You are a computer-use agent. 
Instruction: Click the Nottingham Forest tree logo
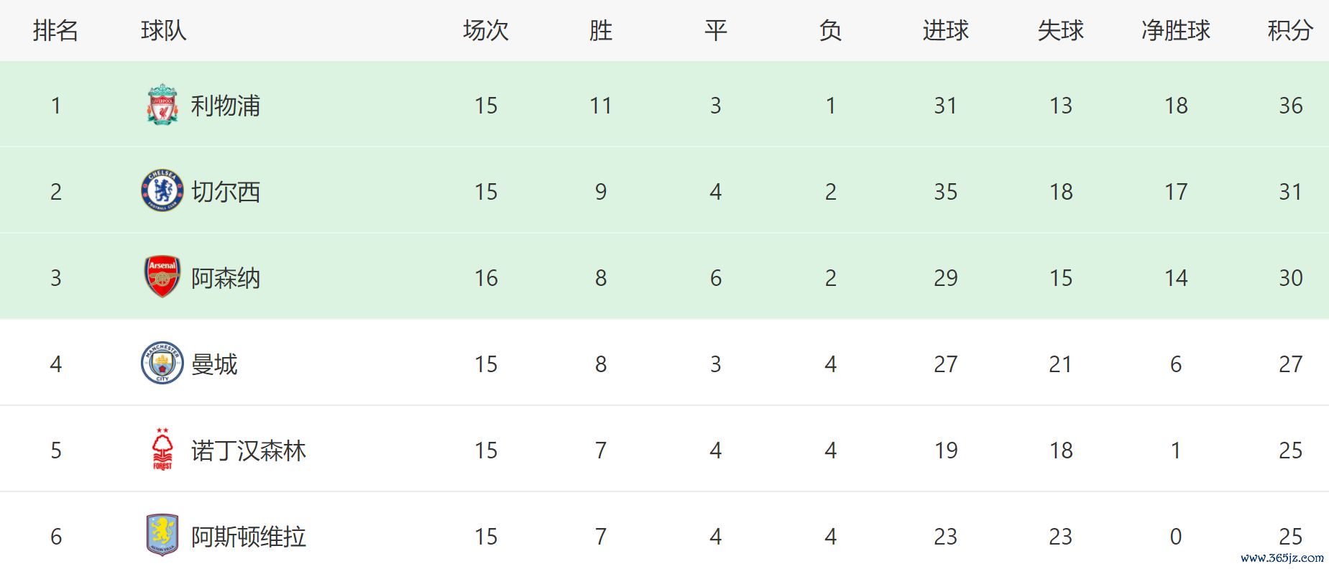[162, 449]
